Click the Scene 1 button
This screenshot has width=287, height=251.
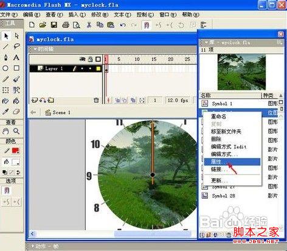(58, 112)
